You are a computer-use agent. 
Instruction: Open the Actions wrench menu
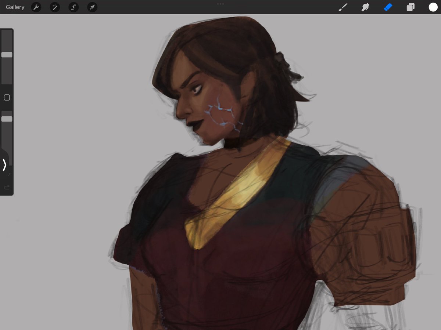click(36, 7)
